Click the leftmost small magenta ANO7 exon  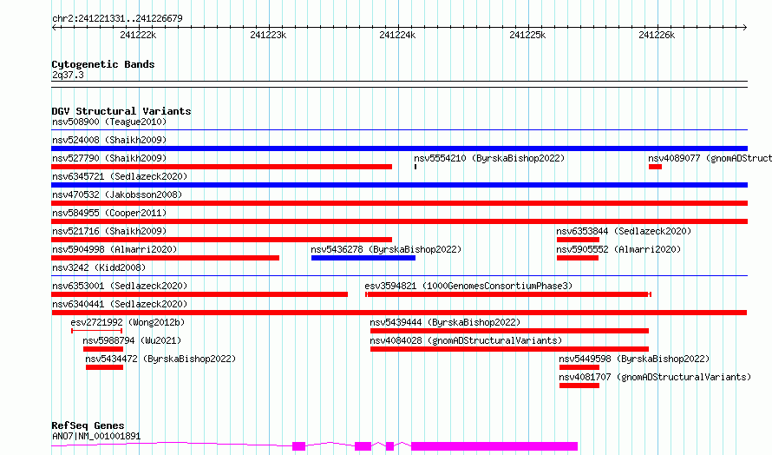[299, 446]
